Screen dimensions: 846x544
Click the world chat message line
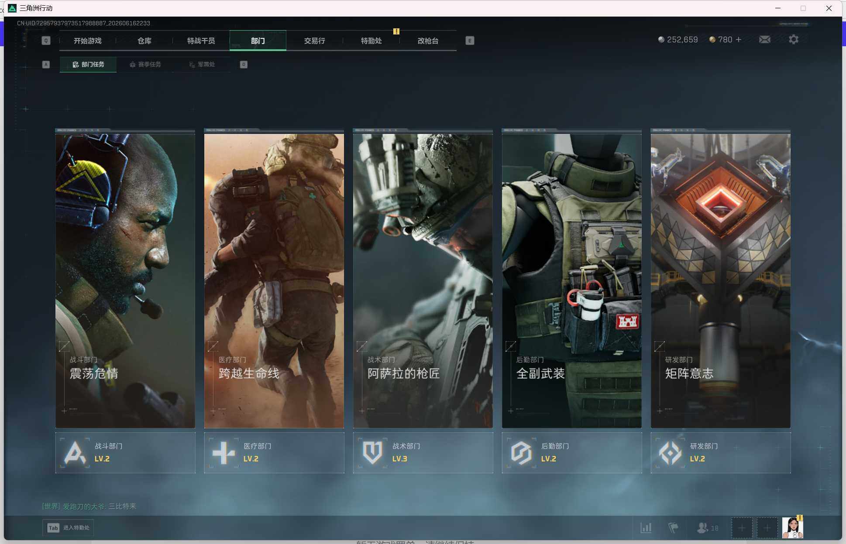89,506
